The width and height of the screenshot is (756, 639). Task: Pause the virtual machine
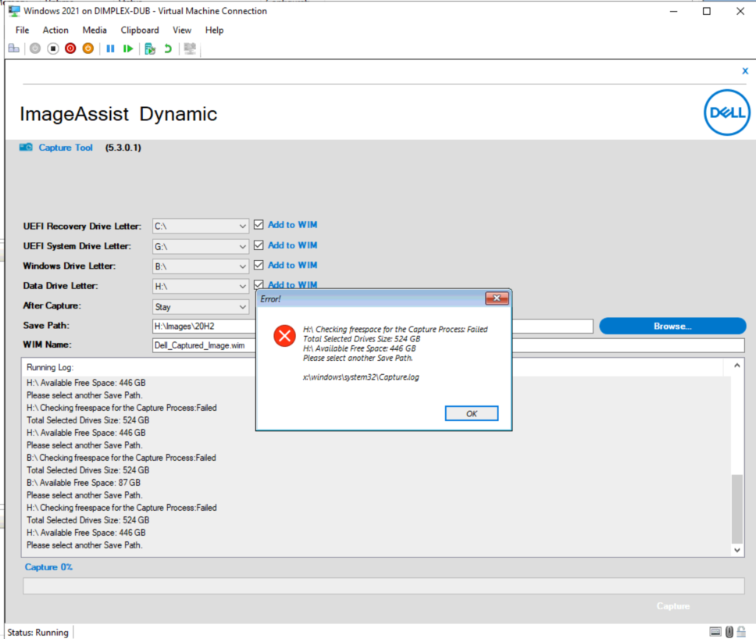[x=110, y=48]
